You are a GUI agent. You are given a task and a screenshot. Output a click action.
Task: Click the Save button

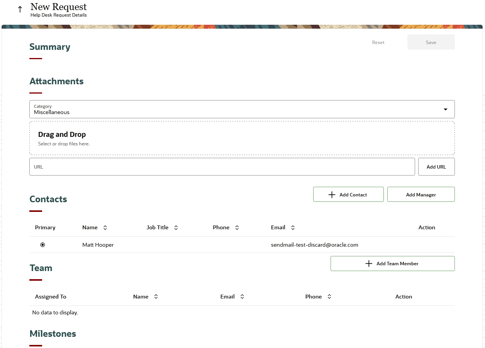431,42
